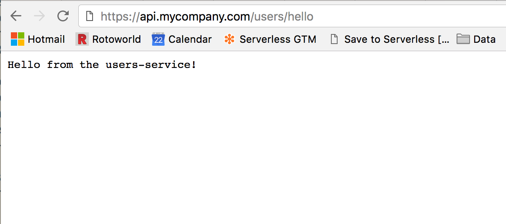Reload the current page
This screenshot has width=506, height=224.
(63, 16)
